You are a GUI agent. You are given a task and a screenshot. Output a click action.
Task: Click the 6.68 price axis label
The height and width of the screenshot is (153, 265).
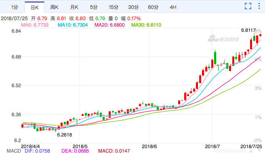tap(16, 57)
